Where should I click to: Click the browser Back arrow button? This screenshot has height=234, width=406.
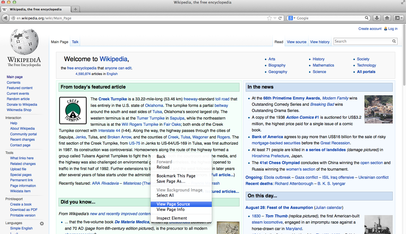tap(5, 18)
